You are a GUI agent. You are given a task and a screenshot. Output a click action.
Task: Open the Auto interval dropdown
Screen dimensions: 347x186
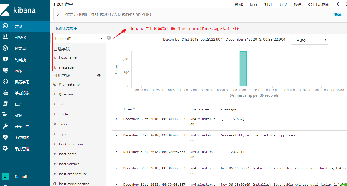[309, 40]
